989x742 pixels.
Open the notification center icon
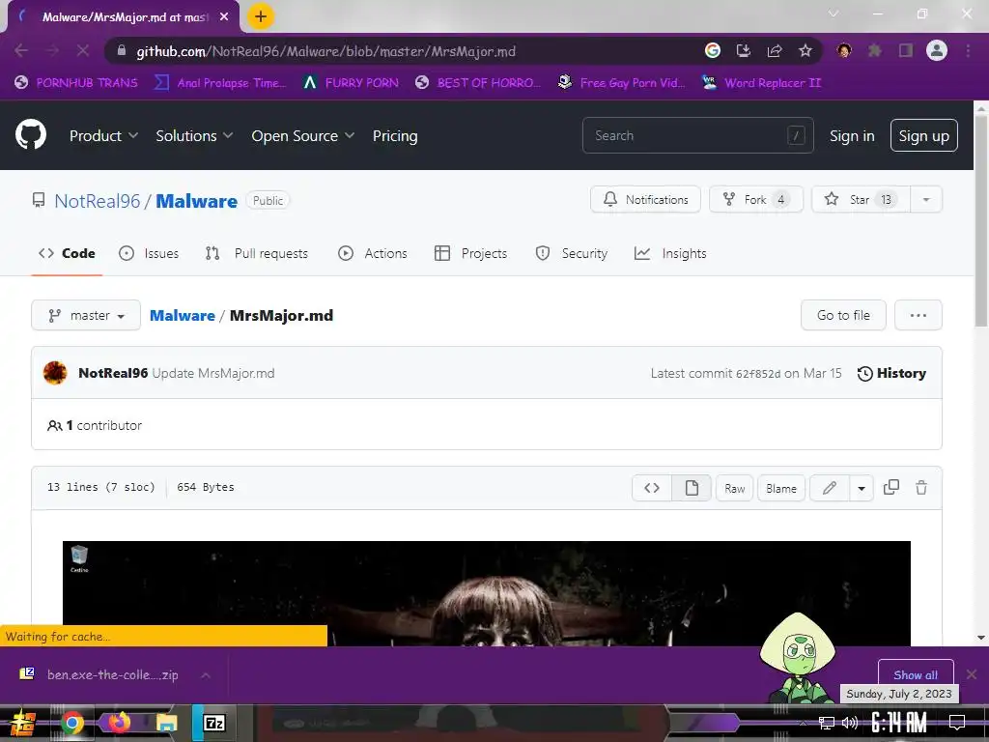[x=957, y=723]
